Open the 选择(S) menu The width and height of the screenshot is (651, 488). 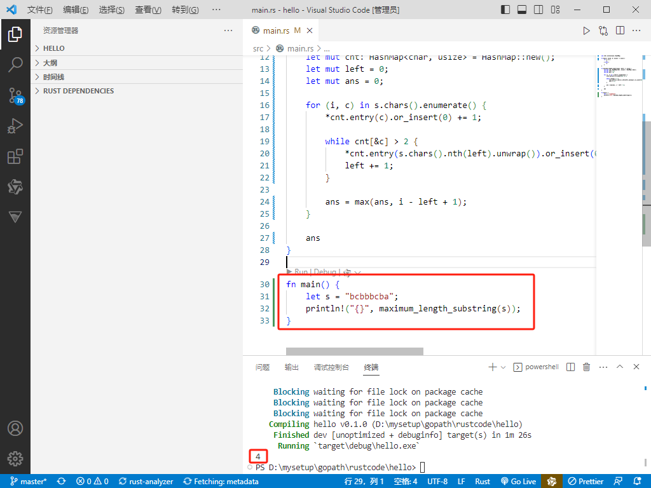pyautogui.click(x=111, y=10)
